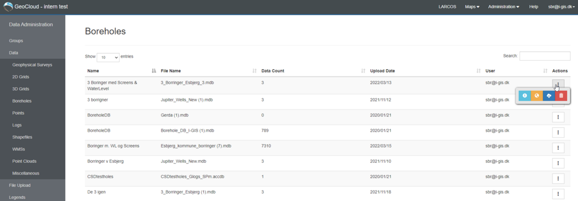Click the orange globe icon in the actions popup
Viewport: 578px width, 201px height.
(537, 96)
